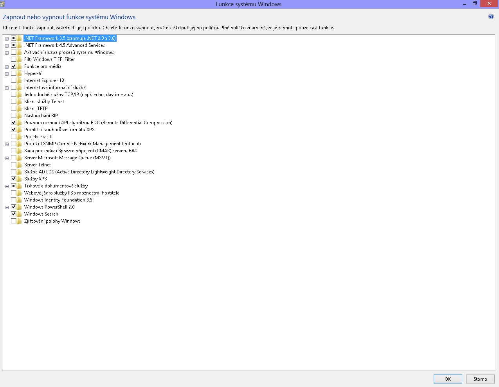The height and width of the screenshot is (387, 499).
Task: Click folder icon of Služby XPS
Action: tap(19, 179)
